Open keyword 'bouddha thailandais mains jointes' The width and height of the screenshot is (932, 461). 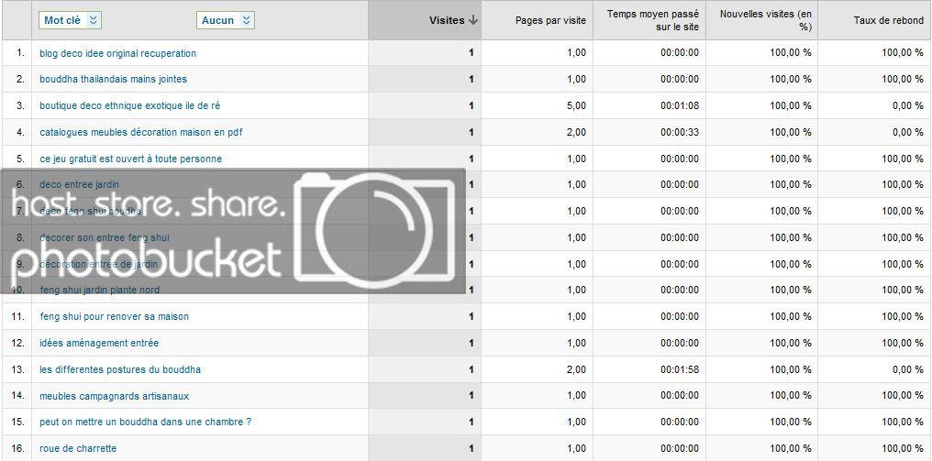coord(114,79)
